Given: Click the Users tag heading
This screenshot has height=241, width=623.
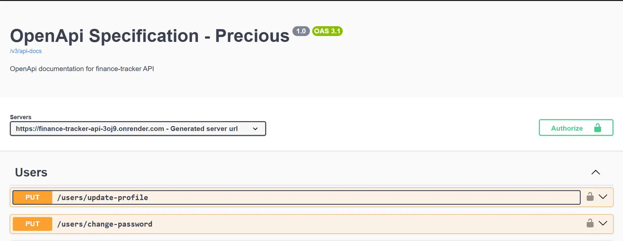Looking at the screenshot, I should tap(31, 173).
